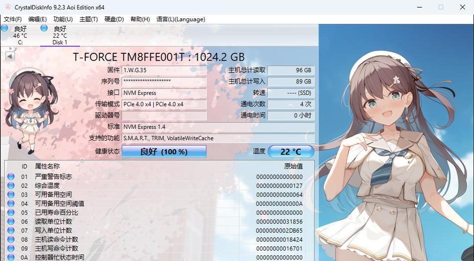
Task: Click the 固件 firmware field 1.W.G.35
Action: coord(164,70)
